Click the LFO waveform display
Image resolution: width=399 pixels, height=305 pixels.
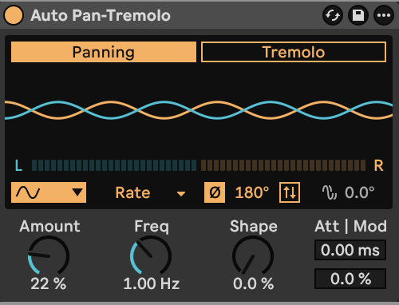click(199, 110)
